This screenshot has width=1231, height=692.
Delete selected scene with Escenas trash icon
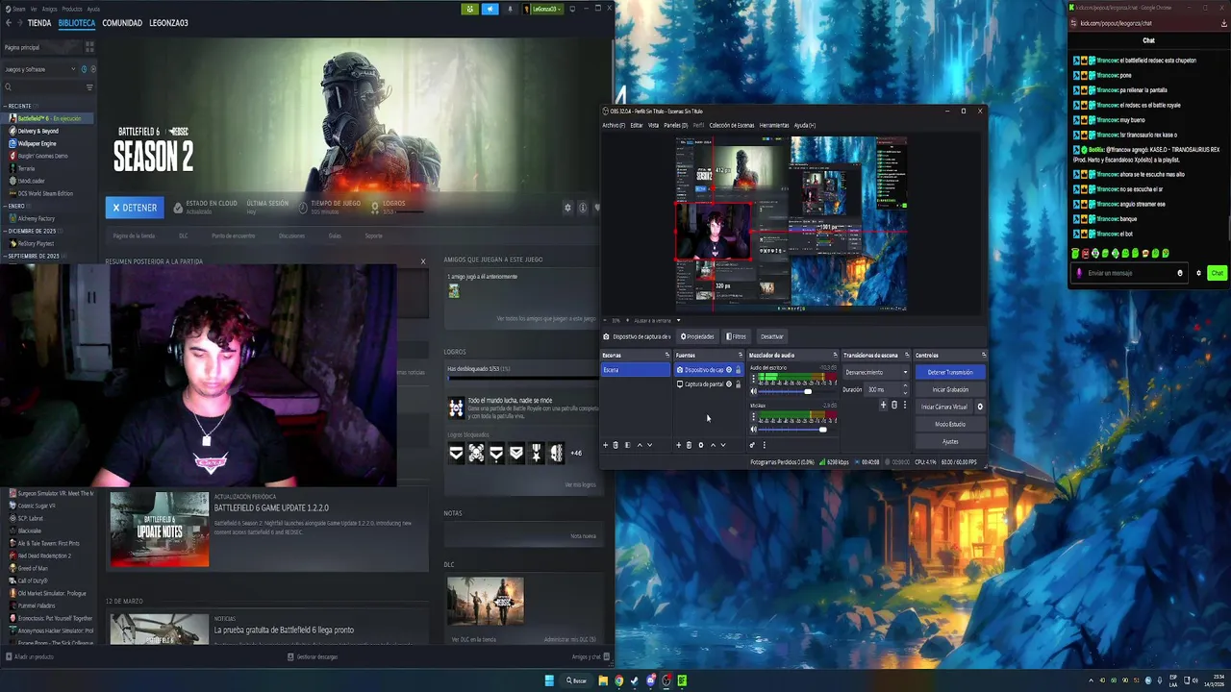click(x=615, y=445)
